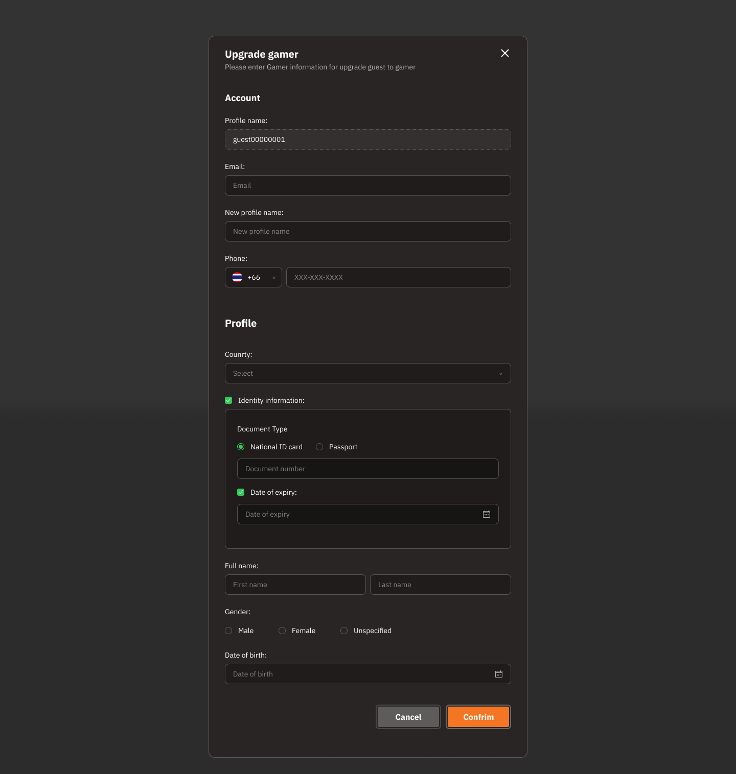Choose Unspecified gender option
Viewport: 736px width, 774px height.
pos(344,631)
